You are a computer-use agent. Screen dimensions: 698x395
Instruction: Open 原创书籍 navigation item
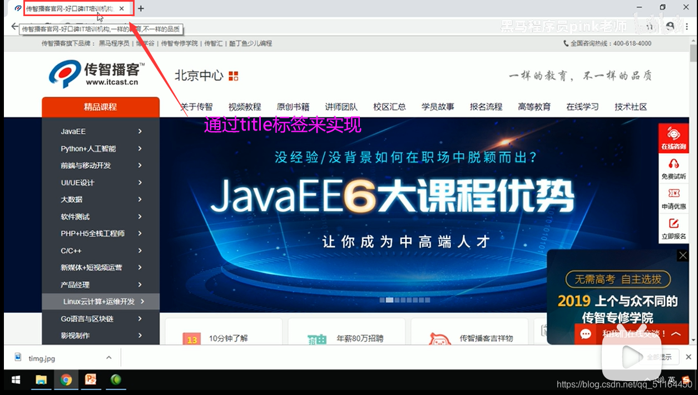coord(293,107)
